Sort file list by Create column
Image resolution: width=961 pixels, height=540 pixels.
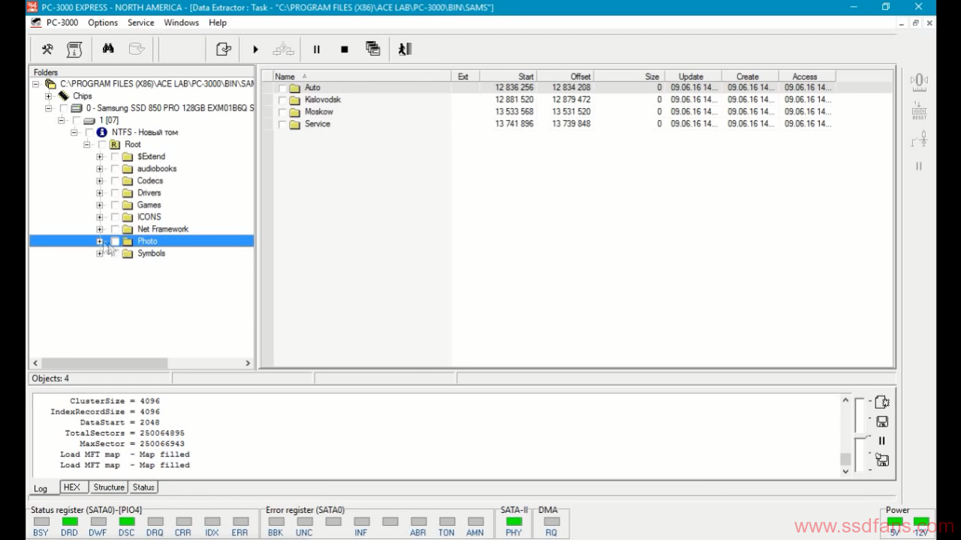750,76
